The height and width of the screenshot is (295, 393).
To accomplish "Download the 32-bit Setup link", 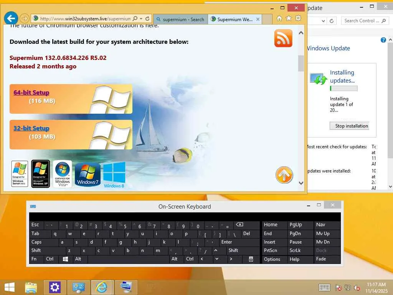I will point(31,128).
